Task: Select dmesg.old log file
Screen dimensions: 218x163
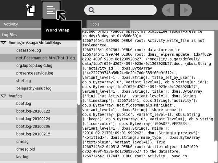Action: pos(26,149)
